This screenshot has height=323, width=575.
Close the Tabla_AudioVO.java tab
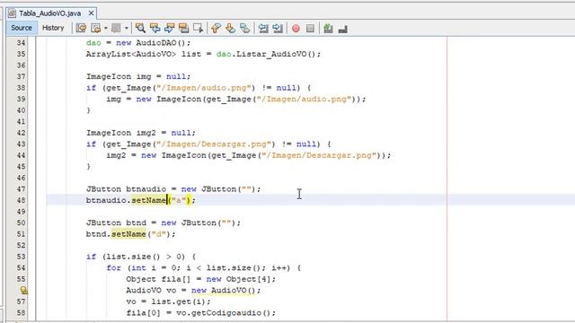(x=91, y=13)
